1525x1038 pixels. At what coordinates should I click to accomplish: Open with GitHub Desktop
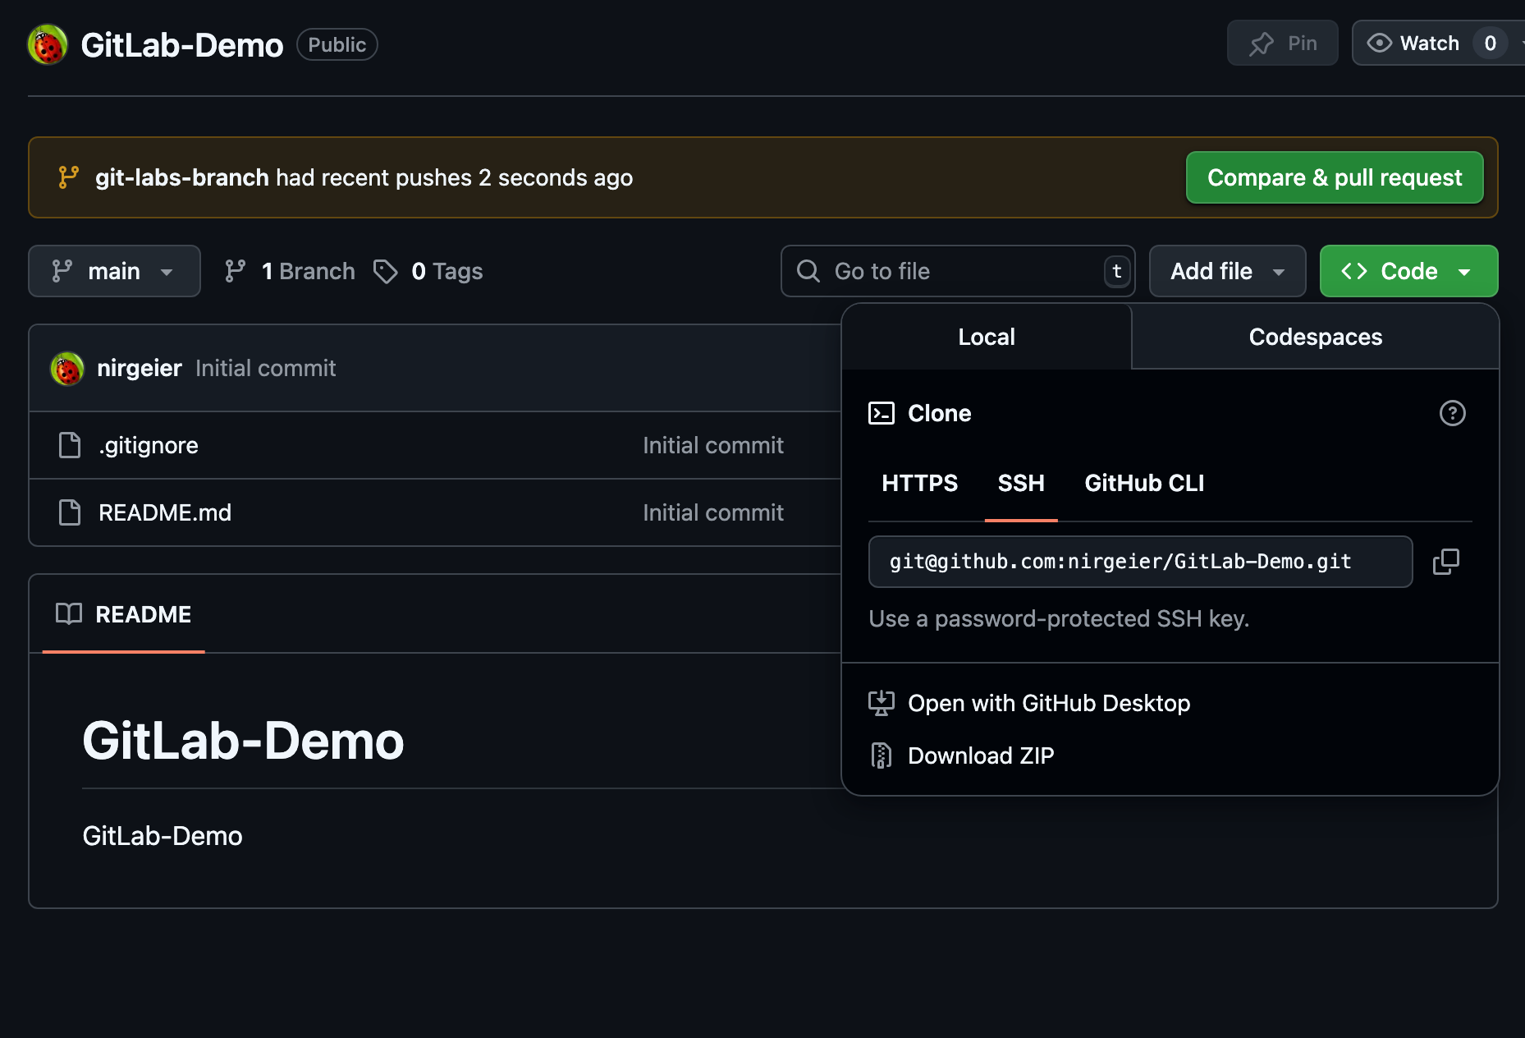(1049, 703)
